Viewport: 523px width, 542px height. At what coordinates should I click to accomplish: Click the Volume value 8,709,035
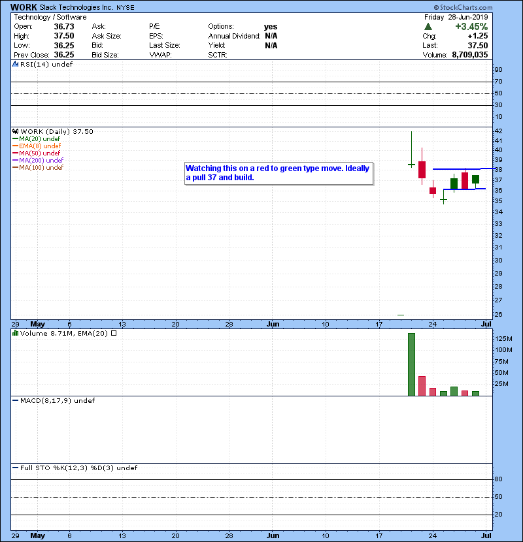tap(470, 55)
